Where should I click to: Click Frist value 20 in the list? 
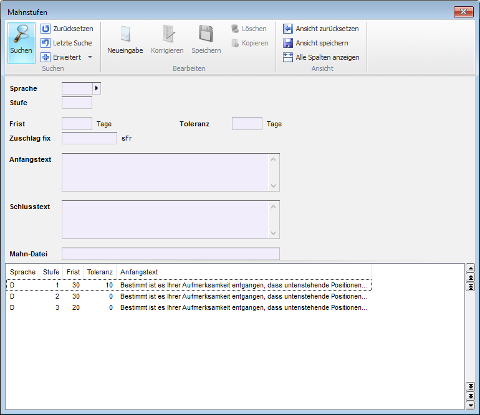coord(76,307)
